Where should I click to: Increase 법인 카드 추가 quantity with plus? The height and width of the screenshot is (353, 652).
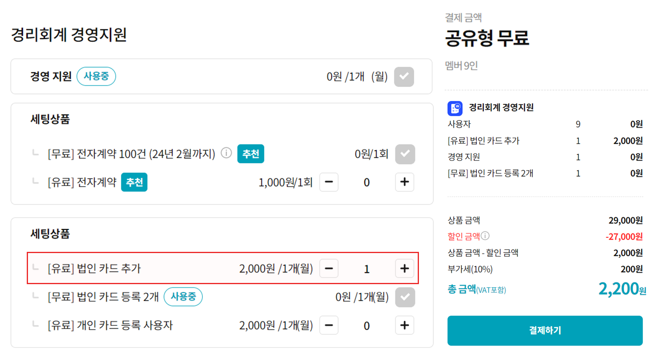click(x=404, y=268)
